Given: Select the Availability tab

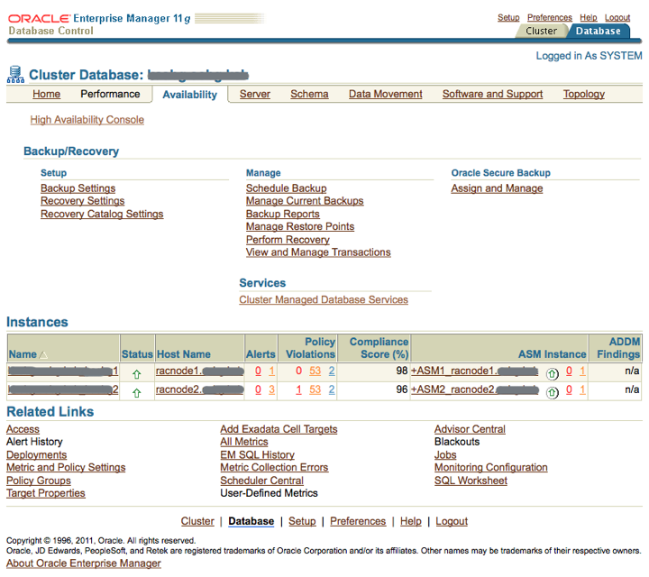Looking at the screenshot, I should click(189, 95).
